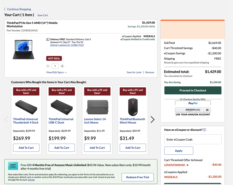Click the 'Separately: $11.99' sleeve price
The height and width of the screenshot is (185, 233).
pos(94,131)
